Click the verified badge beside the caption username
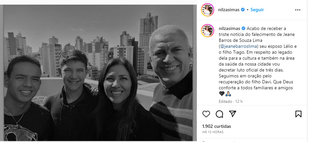The width and height of the screenshot is (309, 142). click(x=243, y=28)
